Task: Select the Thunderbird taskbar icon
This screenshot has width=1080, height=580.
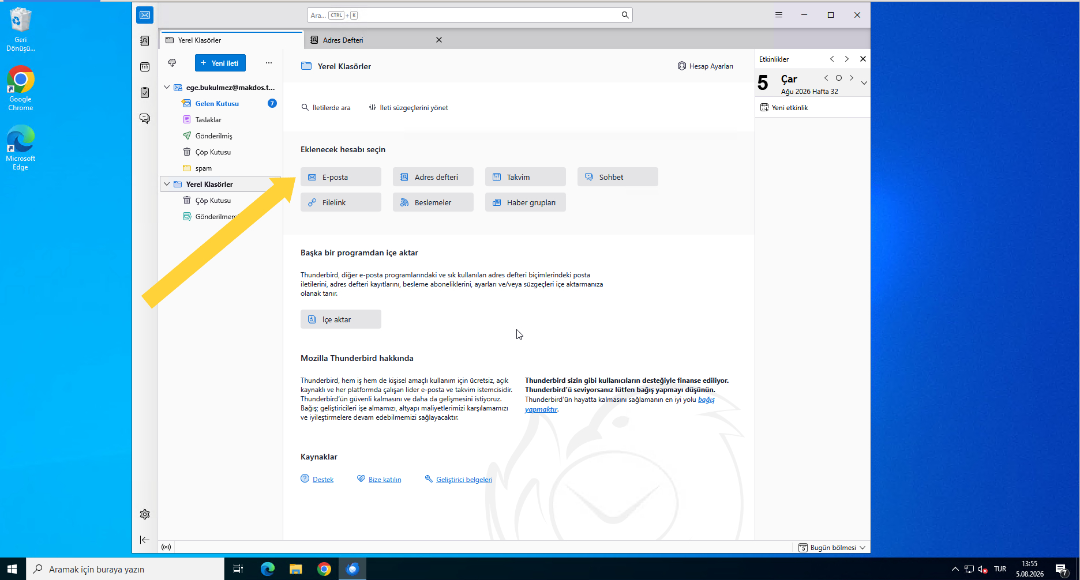Action: click(x=352, y=569)
